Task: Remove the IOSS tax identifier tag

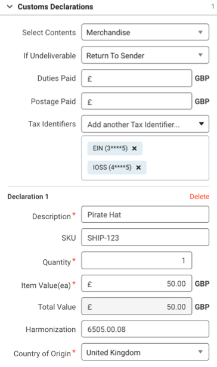Action: tap(138, 167)
